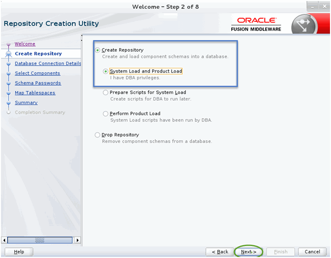Select the Create Repository radio button

(x=97, y=50)
